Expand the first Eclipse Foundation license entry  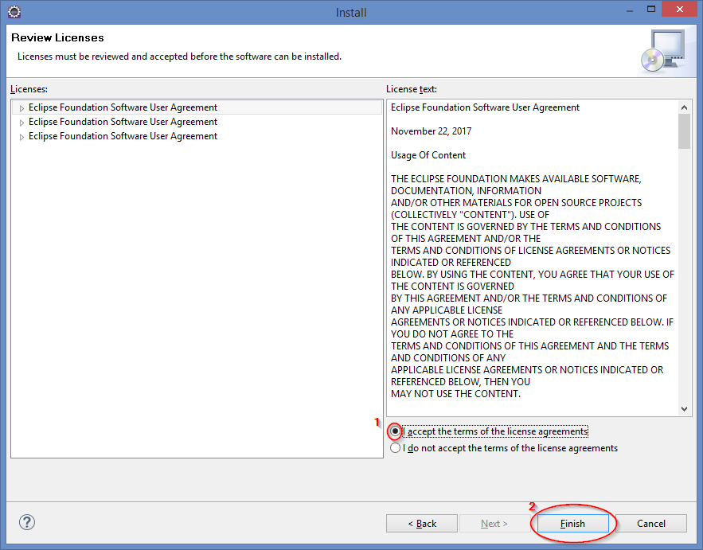tap(21, 108)
